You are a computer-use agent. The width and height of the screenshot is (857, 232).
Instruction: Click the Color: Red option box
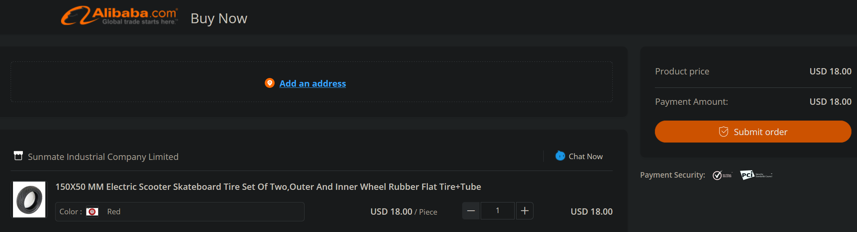coord(180,212)
